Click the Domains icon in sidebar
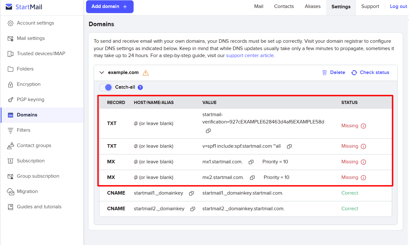The height and width of the screenshot is (245, 409). coord(11,115)
